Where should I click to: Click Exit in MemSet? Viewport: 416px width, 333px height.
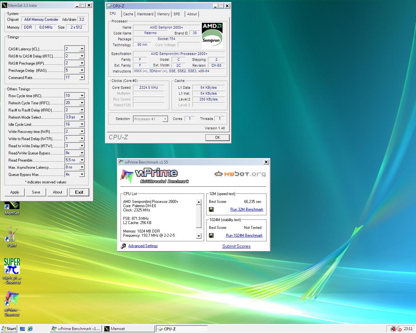pyautogui.click(x=79, y=192)
